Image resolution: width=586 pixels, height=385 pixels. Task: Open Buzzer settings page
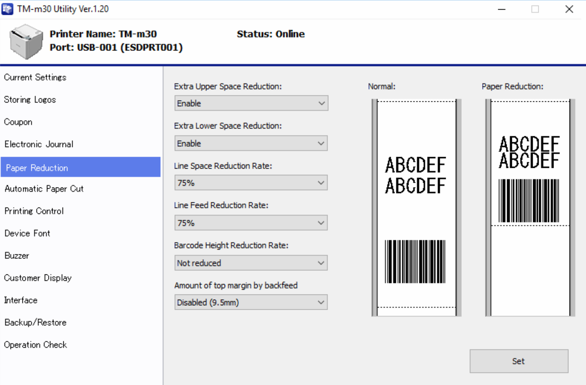coord(17,256)
